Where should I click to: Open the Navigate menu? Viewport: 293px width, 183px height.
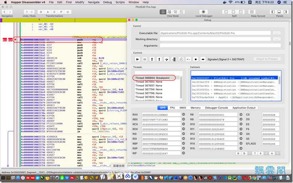pos(93,2)
